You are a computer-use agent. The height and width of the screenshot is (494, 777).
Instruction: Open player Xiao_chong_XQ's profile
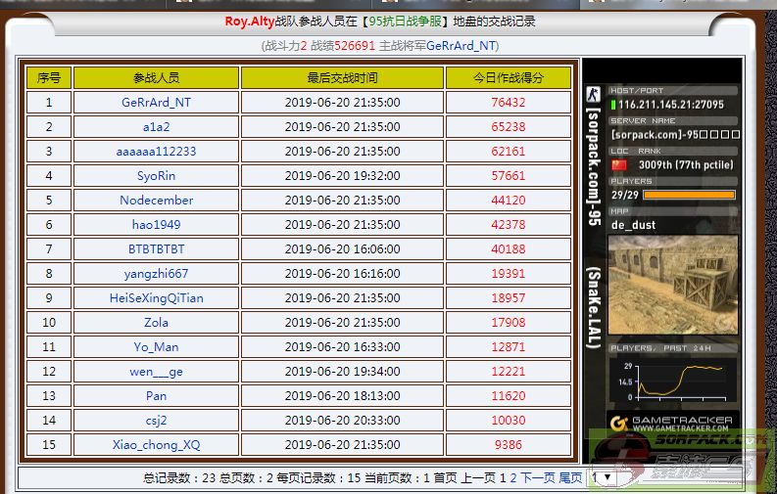coord(156,445)
